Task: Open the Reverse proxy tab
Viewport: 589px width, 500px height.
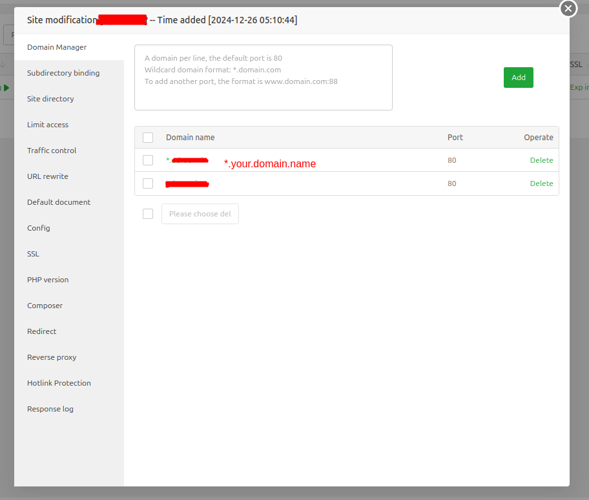Action: [52, 357]
